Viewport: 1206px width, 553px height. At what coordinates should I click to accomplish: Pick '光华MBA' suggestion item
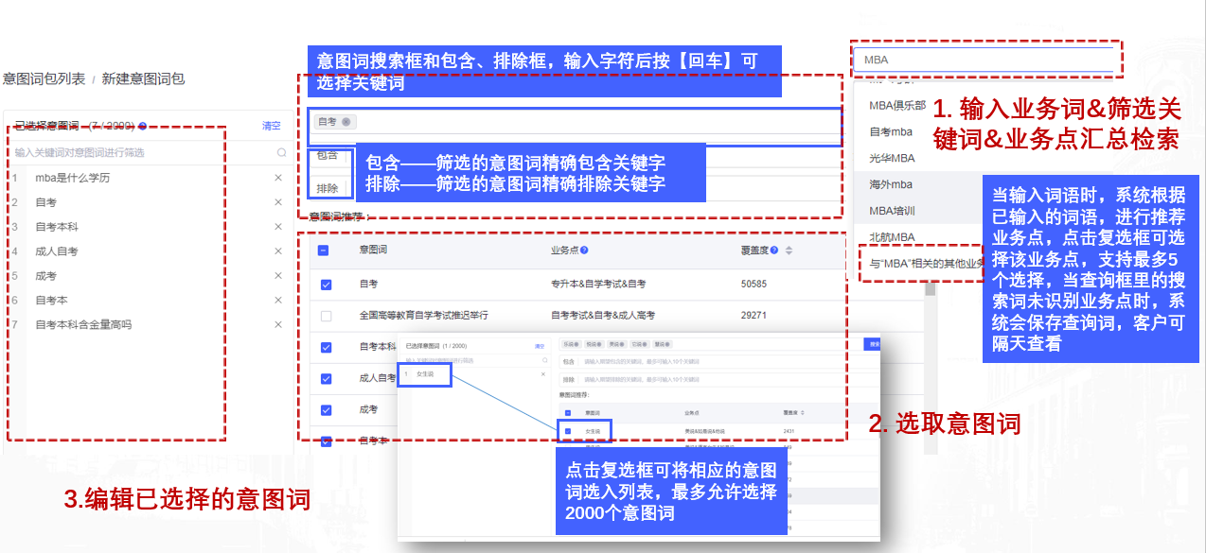coord(892,158)
